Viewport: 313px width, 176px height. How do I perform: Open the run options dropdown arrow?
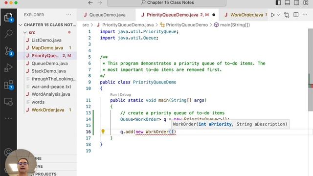(278, 15)
